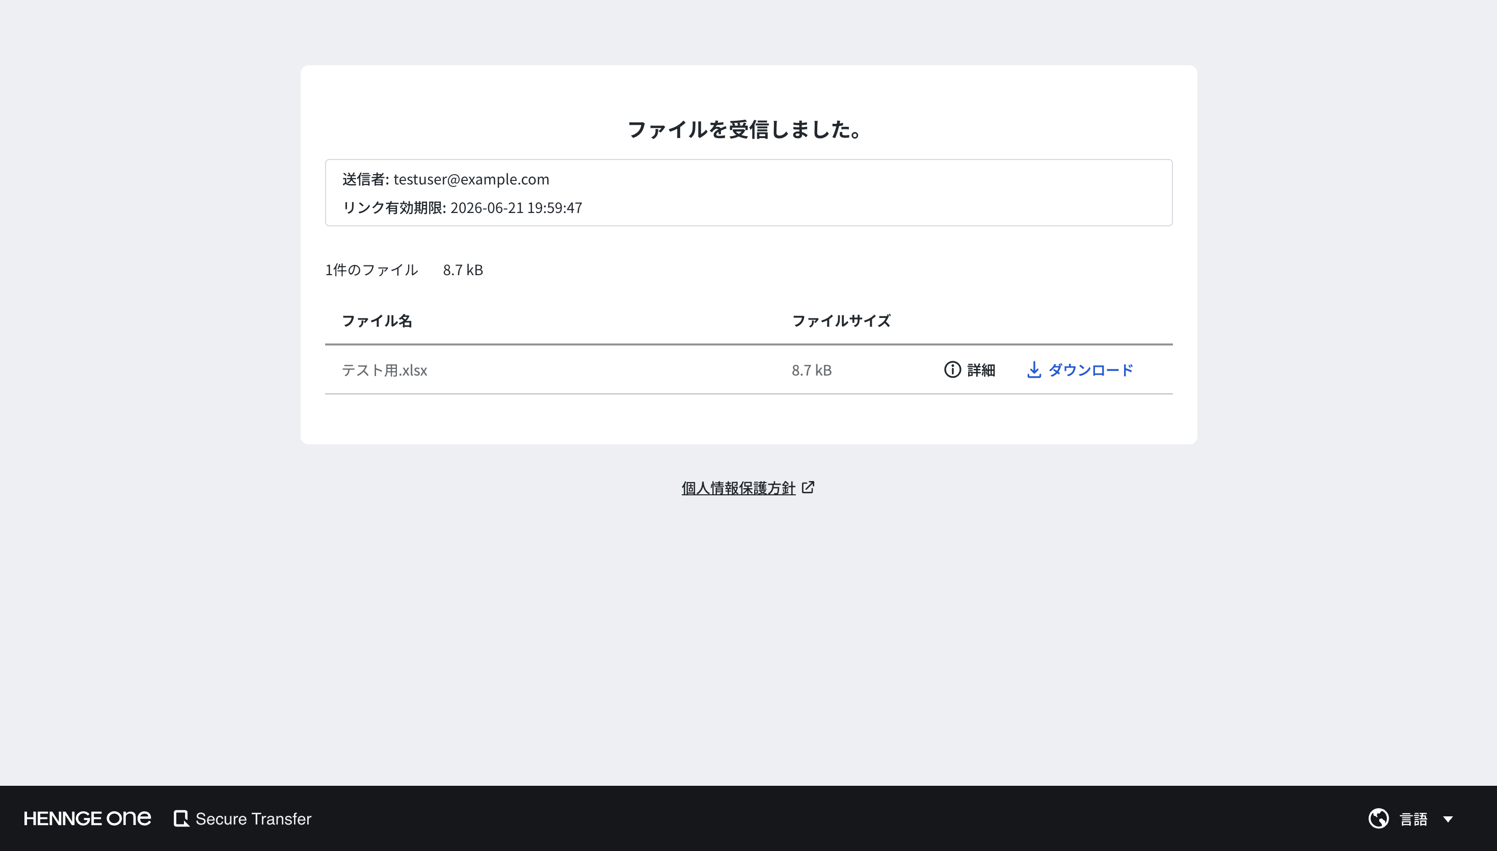The image size is (1497, 851).
Task: Expand the language dropdown arrow
Action: [1448, 819]
